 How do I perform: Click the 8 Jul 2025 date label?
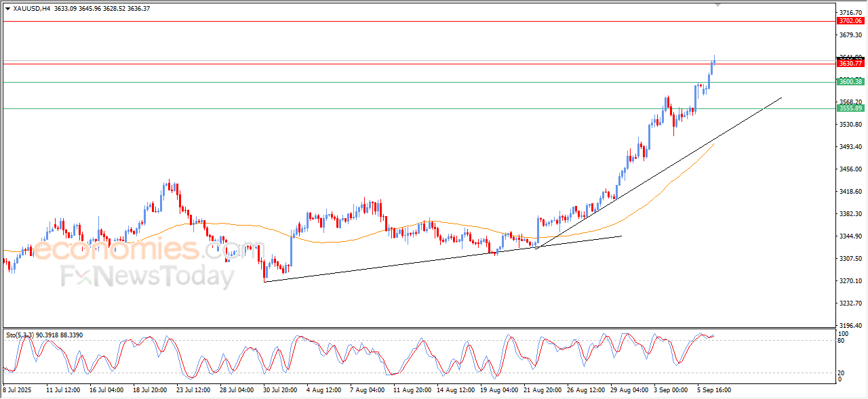(17, 390)
